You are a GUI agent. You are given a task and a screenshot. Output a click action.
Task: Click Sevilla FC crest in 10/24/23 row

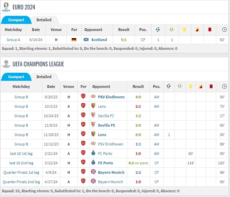click(x=93, y=115)
